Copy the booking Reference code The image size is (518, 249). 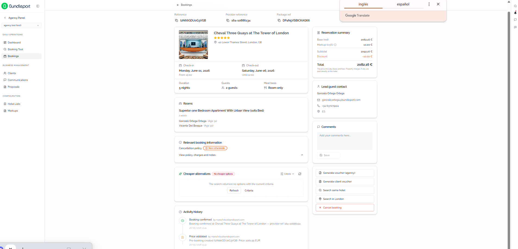pyautogui.click(x=176, y=21)
